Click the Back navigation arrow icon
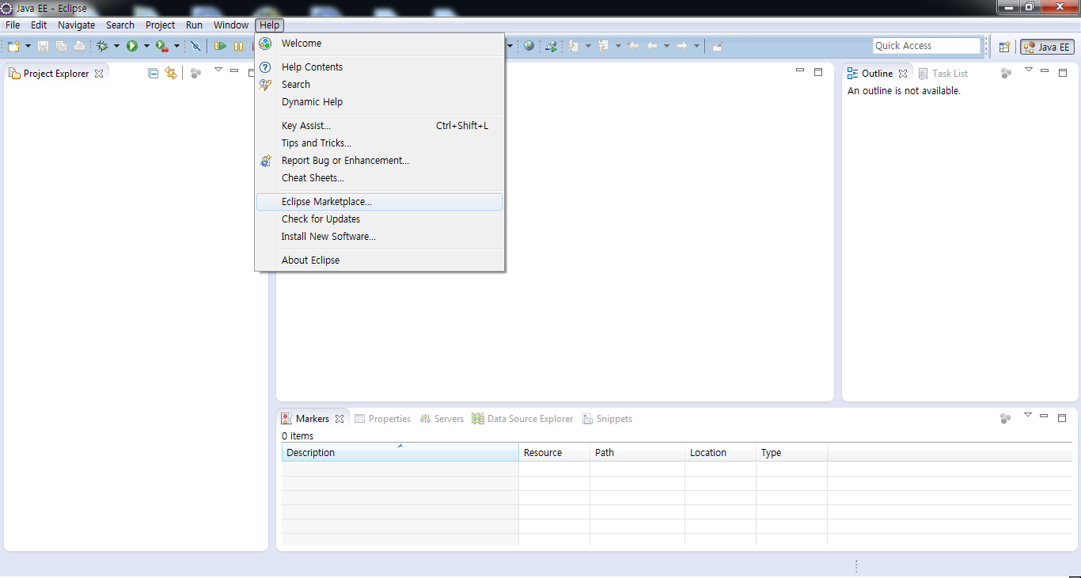The image size is (1081, 578). coord(652,46)
